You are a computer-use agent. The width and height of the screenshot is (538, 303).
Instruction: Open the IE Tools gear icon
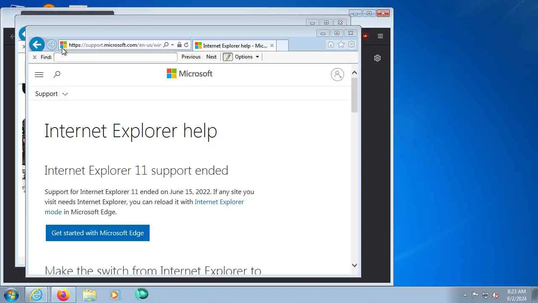coord(351,45)
